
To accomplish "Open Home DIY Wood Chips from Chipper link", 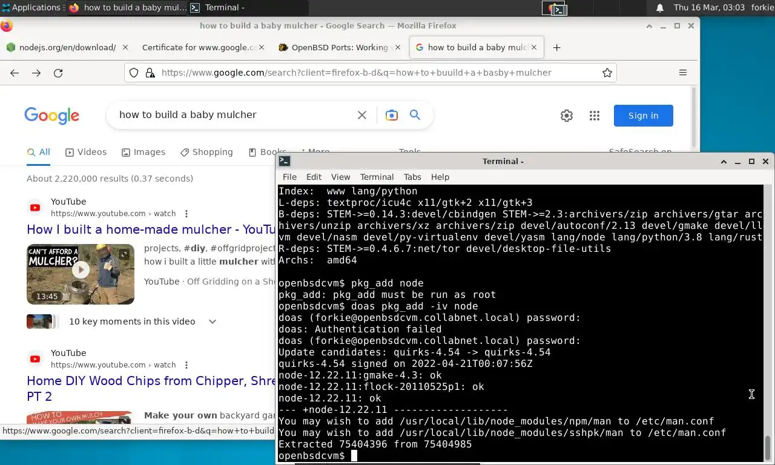I will (151, 381).
